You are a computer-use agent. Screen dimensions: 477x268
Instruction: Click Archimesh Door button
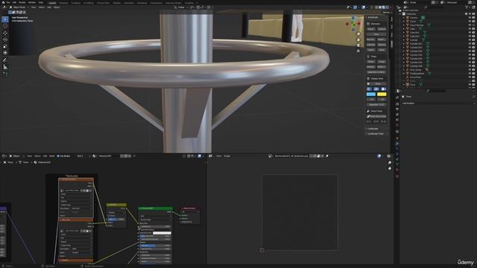pyautogui.click(x=376, y=34)
